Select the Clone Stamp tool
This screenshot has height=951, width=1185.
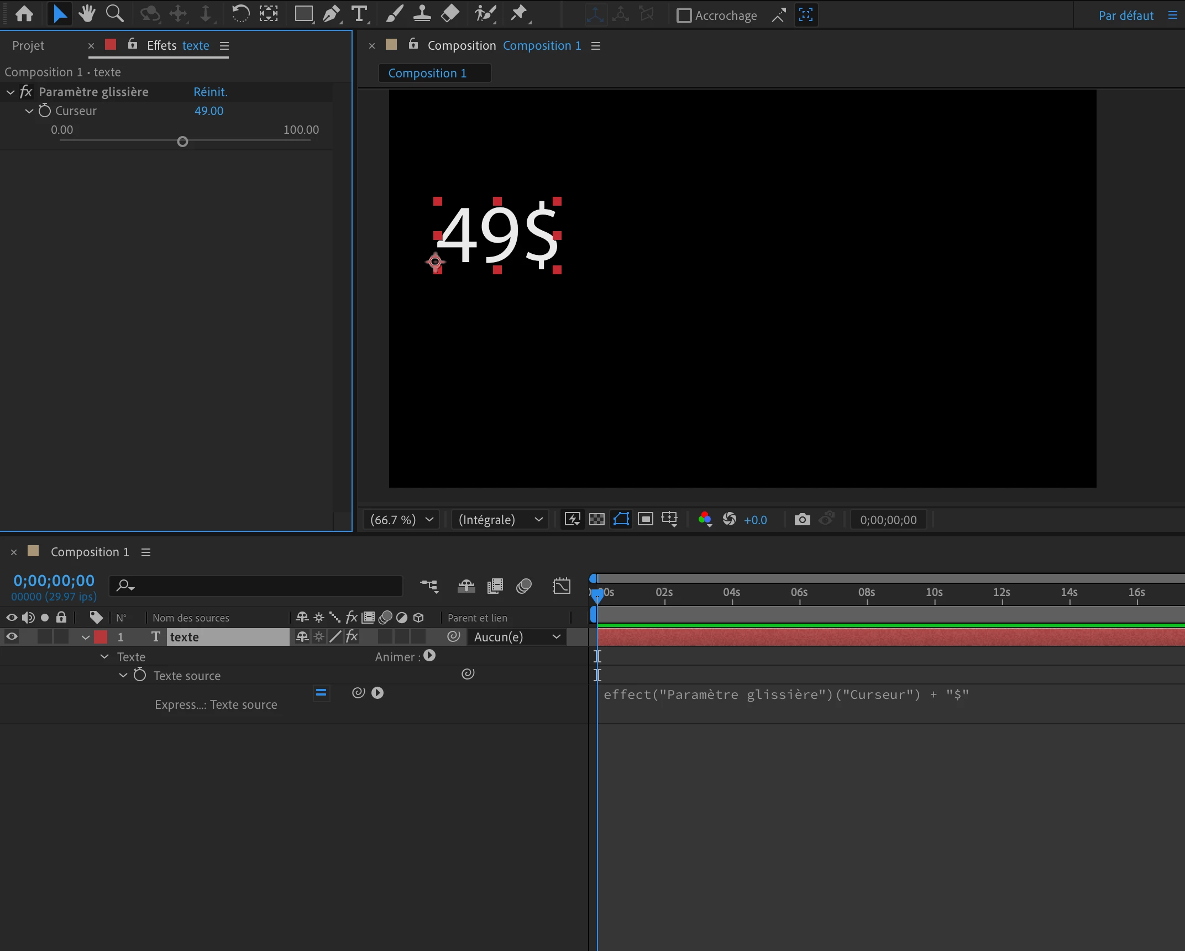tap(422, 14)
